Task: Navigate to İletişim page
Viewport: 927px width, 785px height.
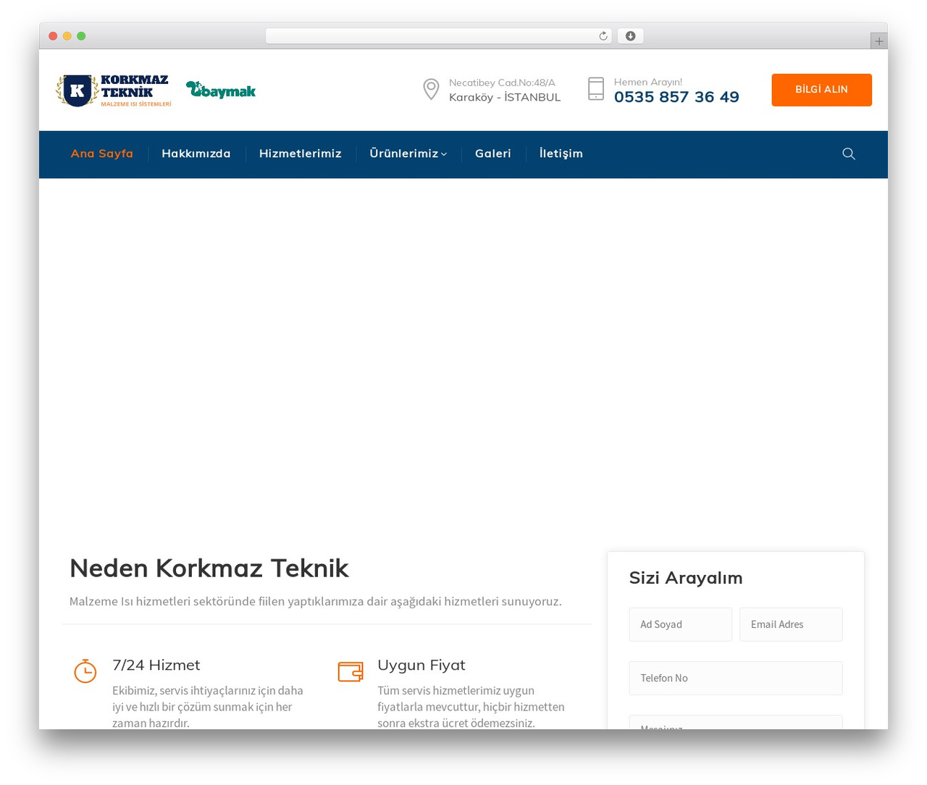Action: (x=561, y=154)
